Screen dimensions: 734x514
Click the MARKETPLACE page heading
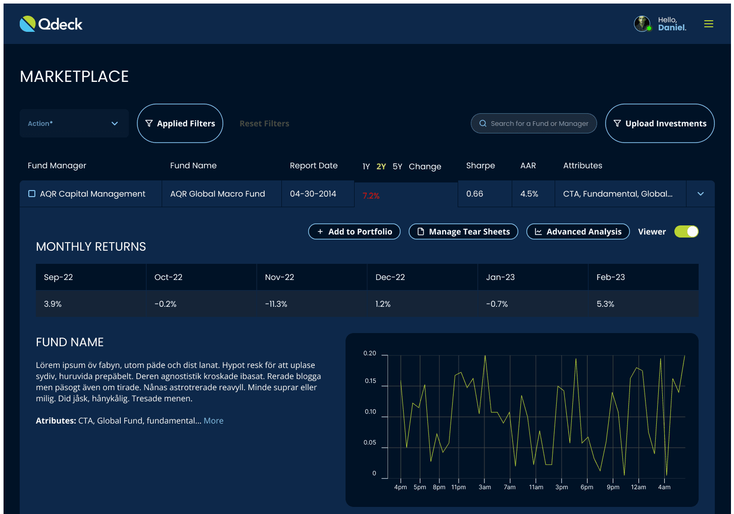(x=74, y=76)
